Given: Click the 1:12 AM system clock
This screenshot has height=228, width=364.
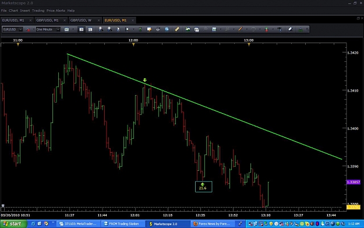Looking at the screenshot, I should point(354,224).
